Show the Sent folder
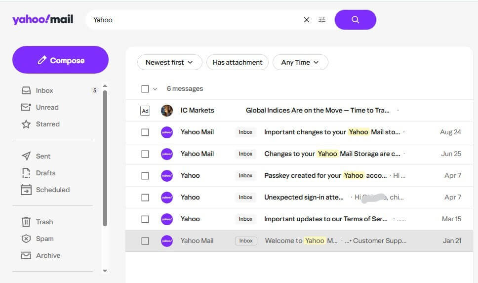 pos(43,156)
